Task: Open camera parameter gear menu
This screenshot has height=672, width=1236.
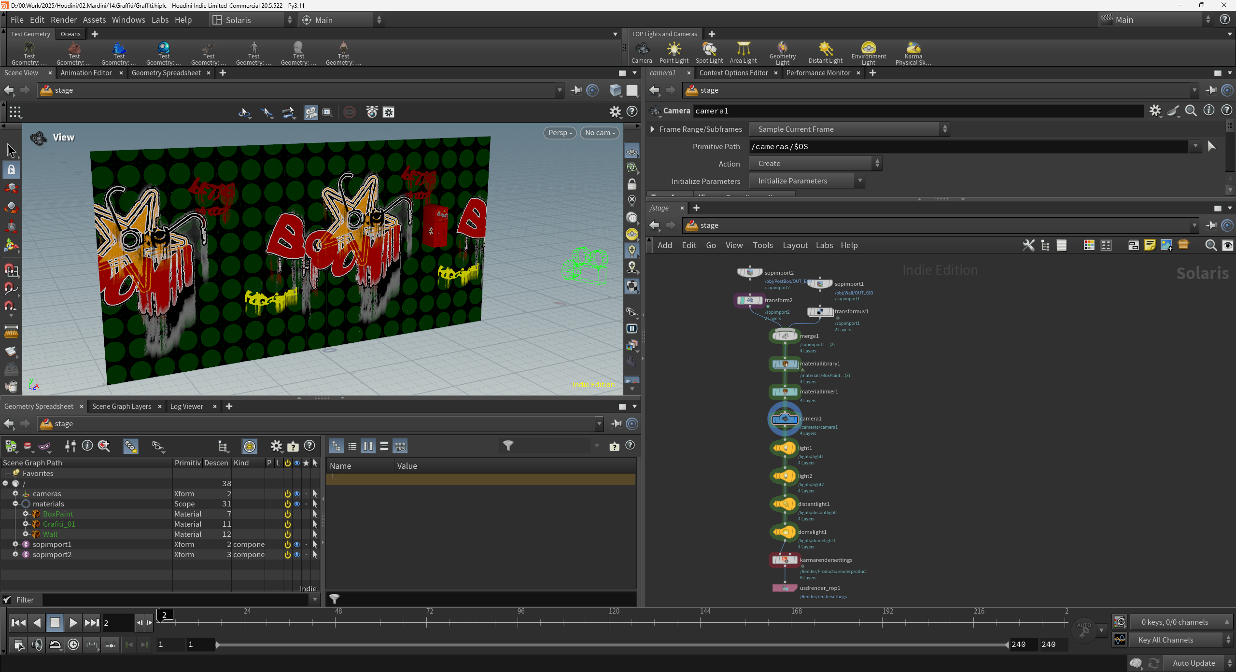Action: coord(1155,111)
